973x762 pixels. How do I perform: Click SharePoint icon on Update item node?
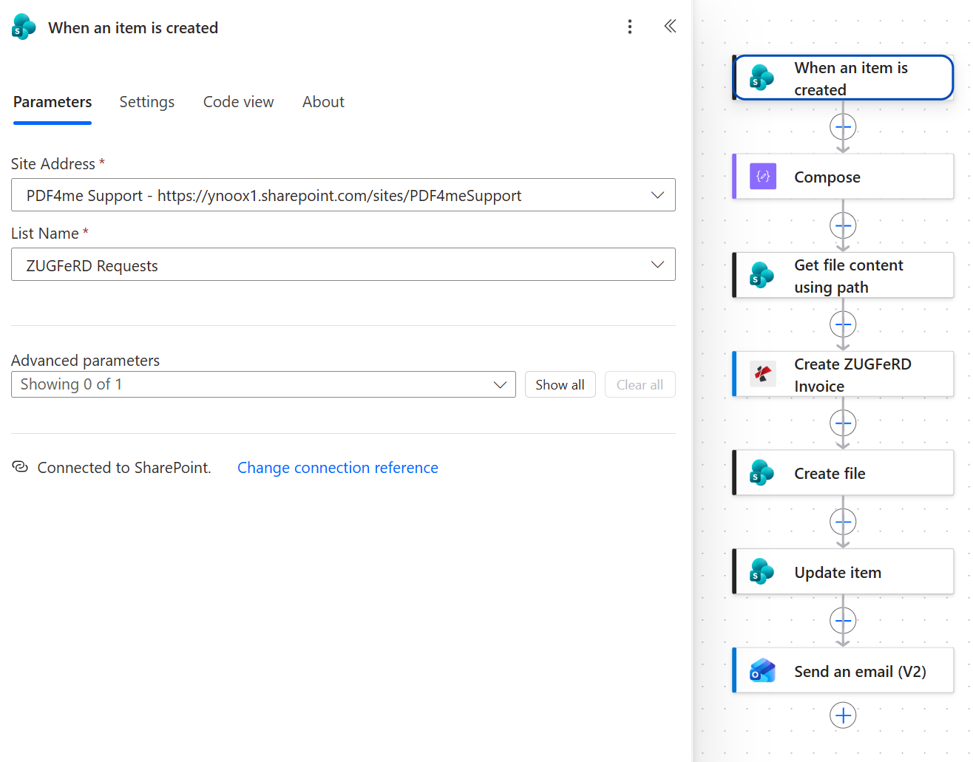click(762, 572)
